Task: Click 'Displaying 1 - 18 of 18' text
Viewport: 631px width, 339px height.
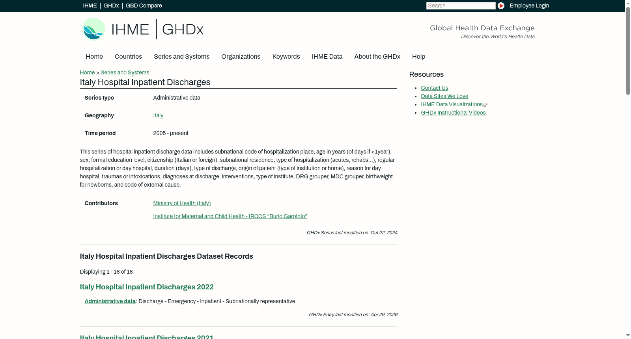Action: [x=106, y=272]
